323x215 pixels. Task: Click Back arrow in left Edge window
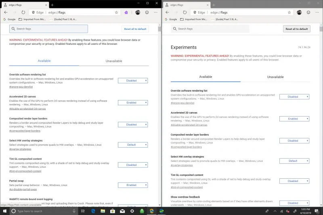pos(6,13)
